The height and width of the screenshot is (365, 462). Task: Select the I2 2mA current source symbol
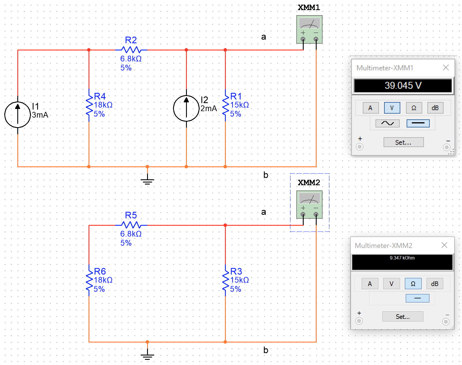click(x=186, y=108)
